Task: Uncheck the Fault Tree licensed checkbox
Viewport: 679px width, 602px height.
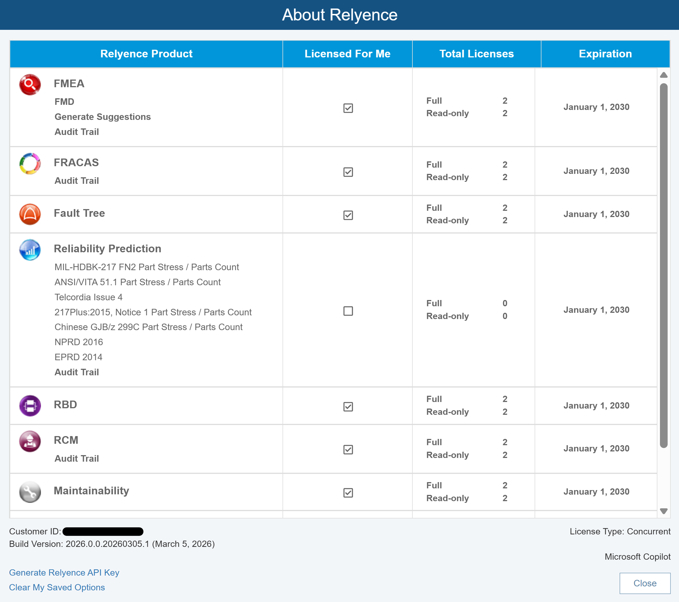Action: pos(348,215)
